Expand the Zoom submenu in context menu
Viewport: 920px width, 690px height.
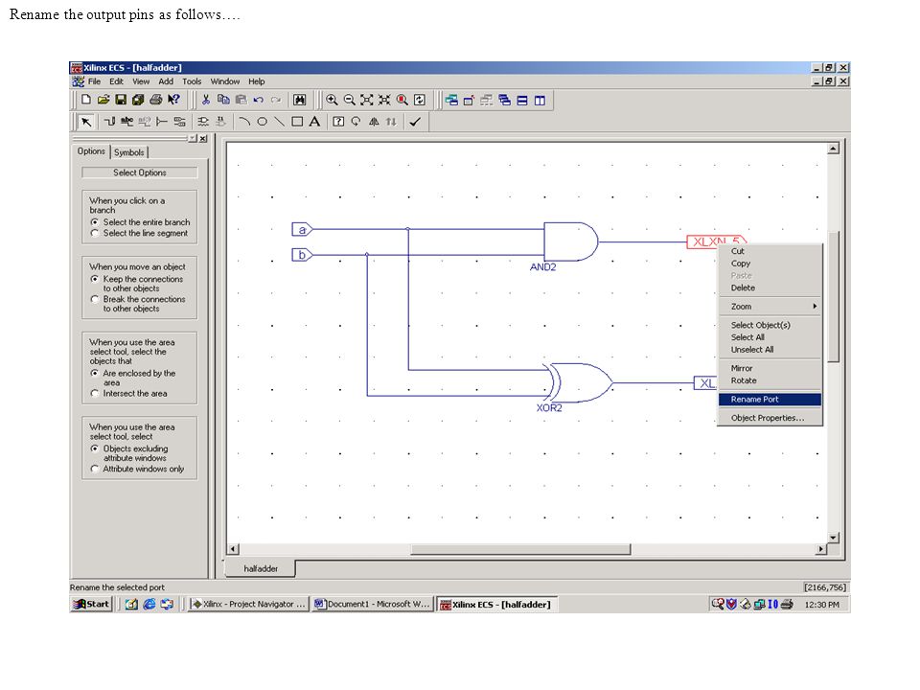(x=770, y=307)
